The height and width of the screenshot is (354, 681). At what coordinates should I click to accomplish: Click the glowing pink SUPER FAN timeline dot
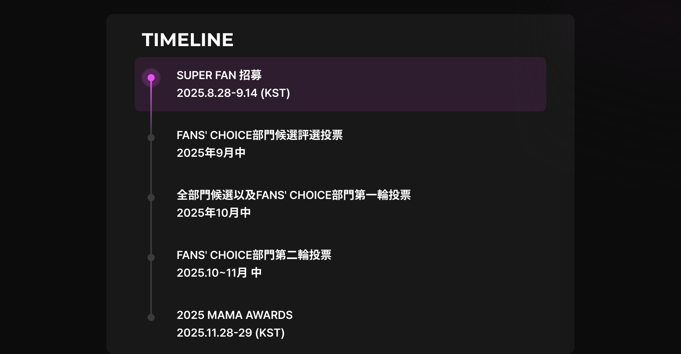[151, 78]
